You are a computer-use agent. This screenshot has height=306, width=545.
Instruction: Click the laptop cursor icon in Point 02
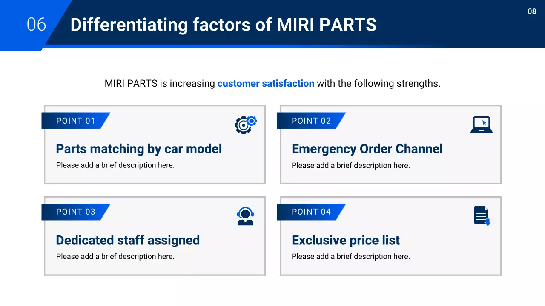tap(482, 125)
